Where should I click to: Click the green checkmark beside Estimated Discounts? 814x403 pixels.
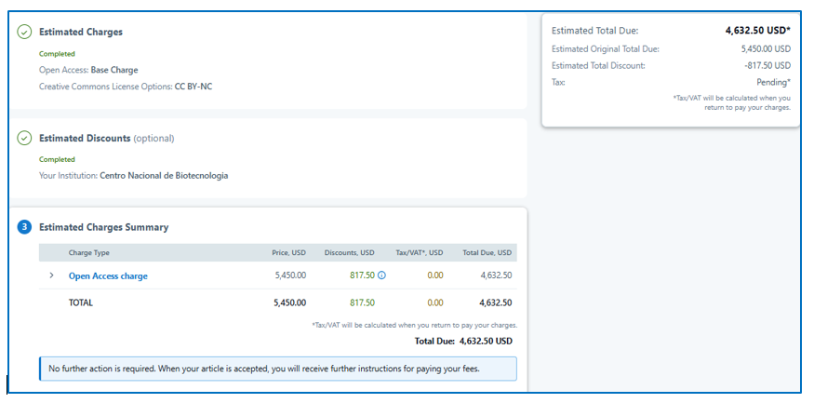coord(24,138)
